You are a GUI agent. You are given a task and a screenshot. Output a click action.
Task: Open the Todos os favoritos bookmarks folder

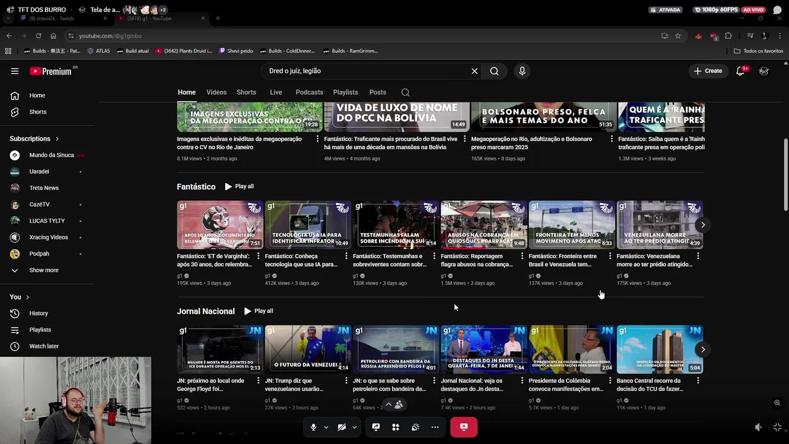click(x=758, y=51)
